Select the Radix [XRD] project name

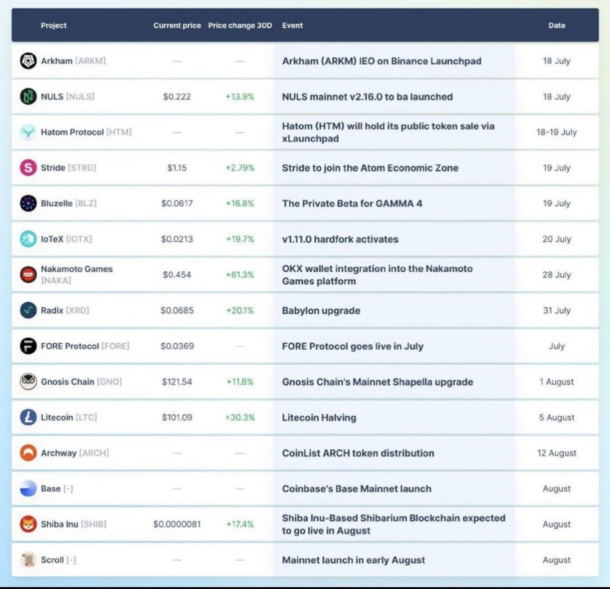click(65, 310)
